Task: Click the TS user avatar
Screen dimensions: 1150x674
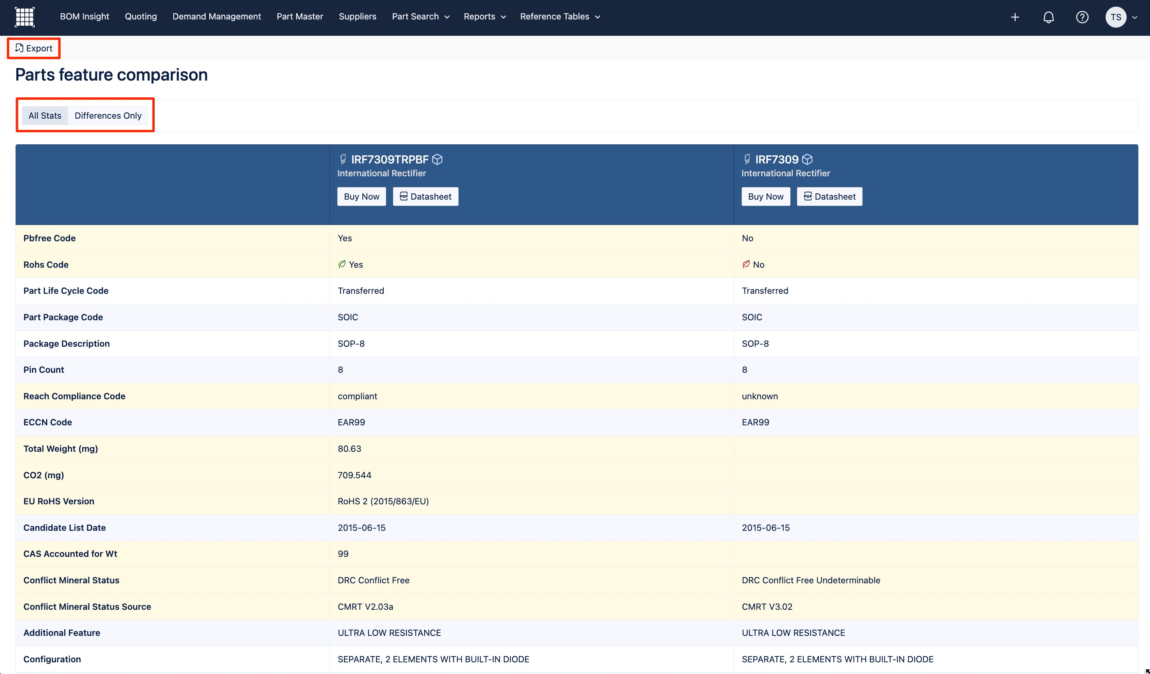Action: click(x=1115, y=18)
